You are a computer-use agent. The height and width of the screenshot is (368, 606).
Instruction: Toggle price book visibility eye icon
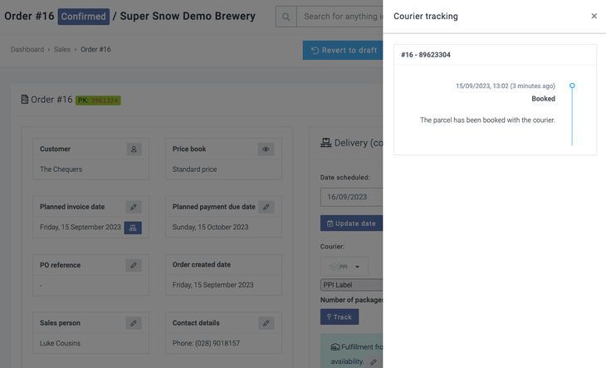(x=266, y=150)
